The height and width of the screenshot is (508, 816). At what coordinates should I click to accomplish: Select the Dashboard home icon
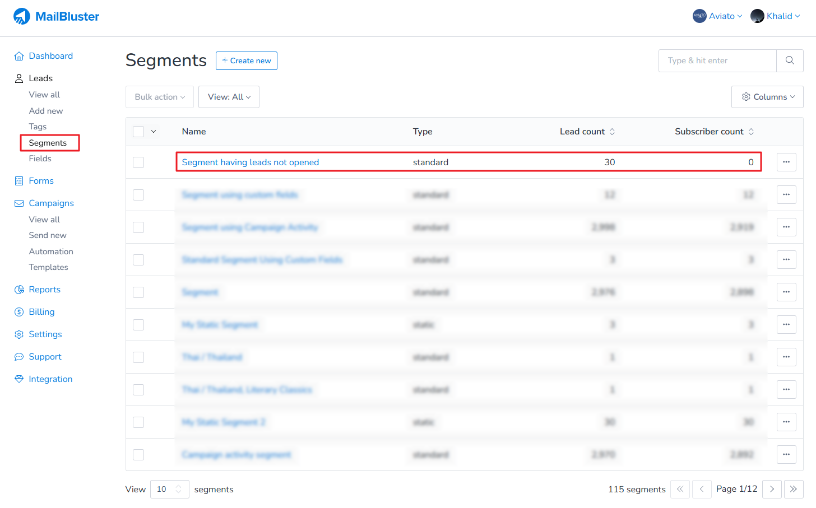19,55
